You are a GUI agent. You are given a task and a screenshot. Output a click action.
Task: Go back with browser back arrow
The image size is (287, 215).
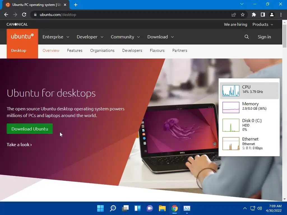[x=6, y=15]
